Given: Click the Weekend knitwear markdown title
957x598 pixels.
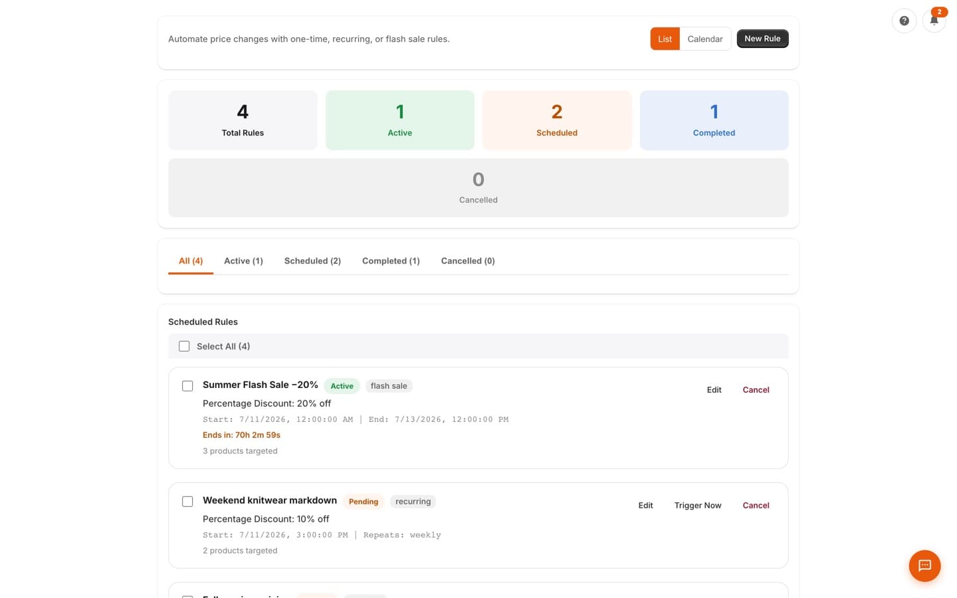Looking at the screenshot, I should [x=270, y=500].
